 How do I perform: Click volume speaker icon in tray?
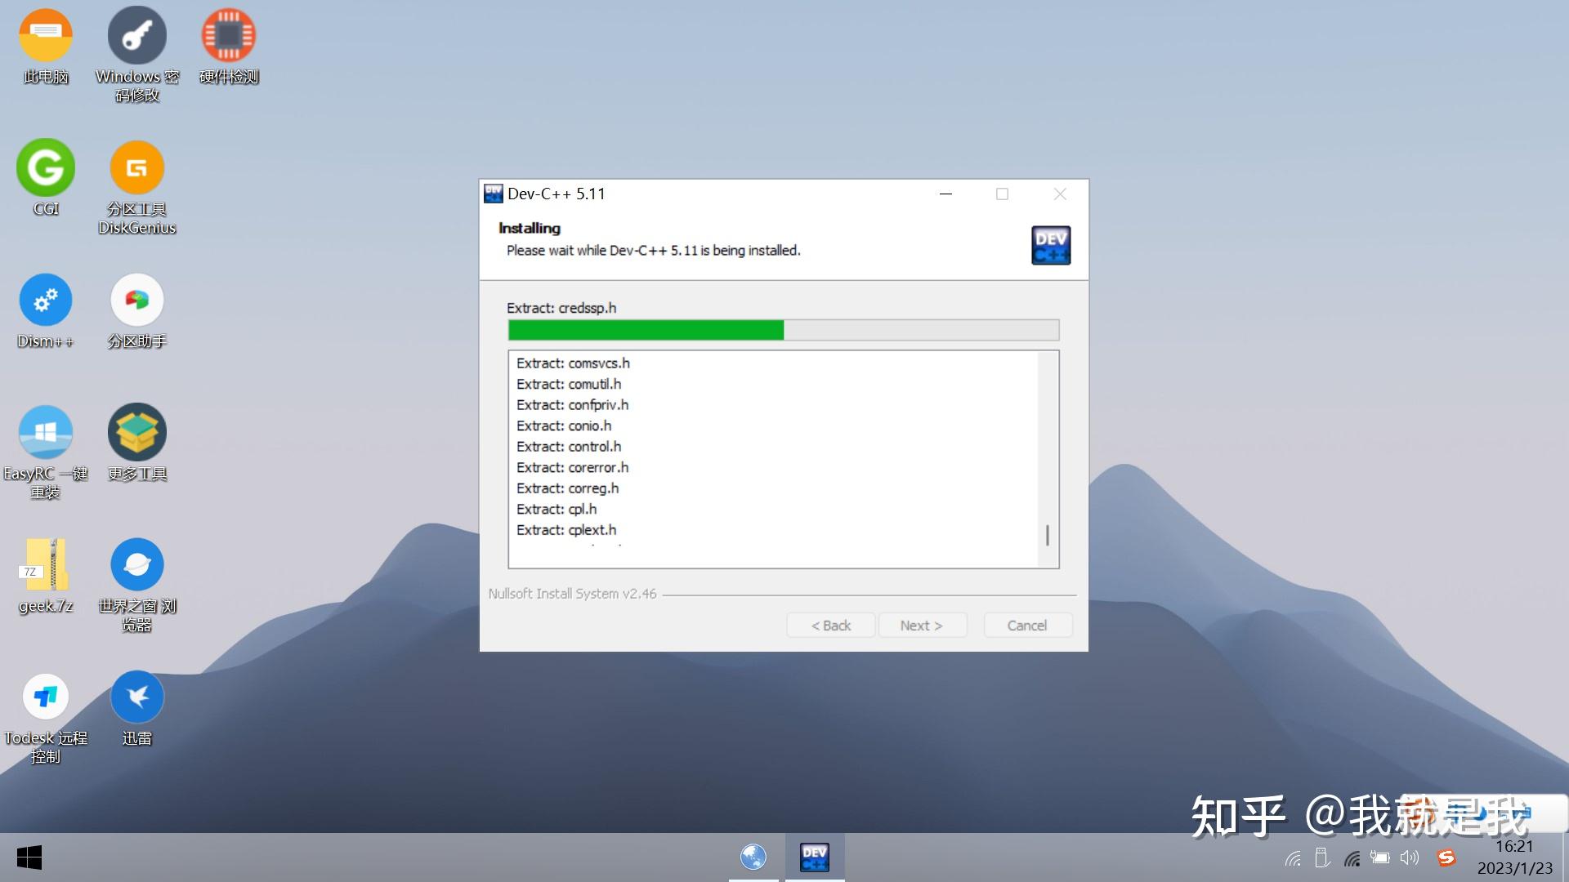1409,857
